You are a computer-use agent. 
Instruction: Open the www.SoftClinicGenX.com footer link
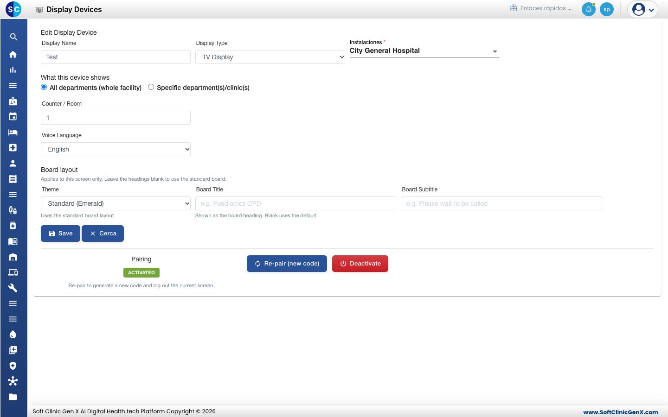[621, 412]
